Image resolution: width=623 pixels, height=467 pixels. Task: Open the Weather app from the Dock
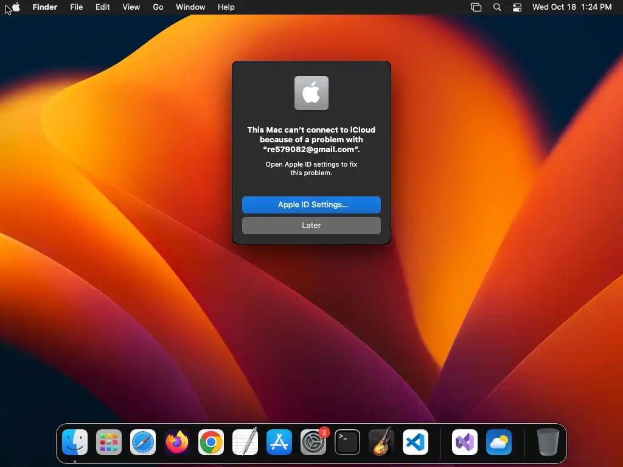point(499,442)
